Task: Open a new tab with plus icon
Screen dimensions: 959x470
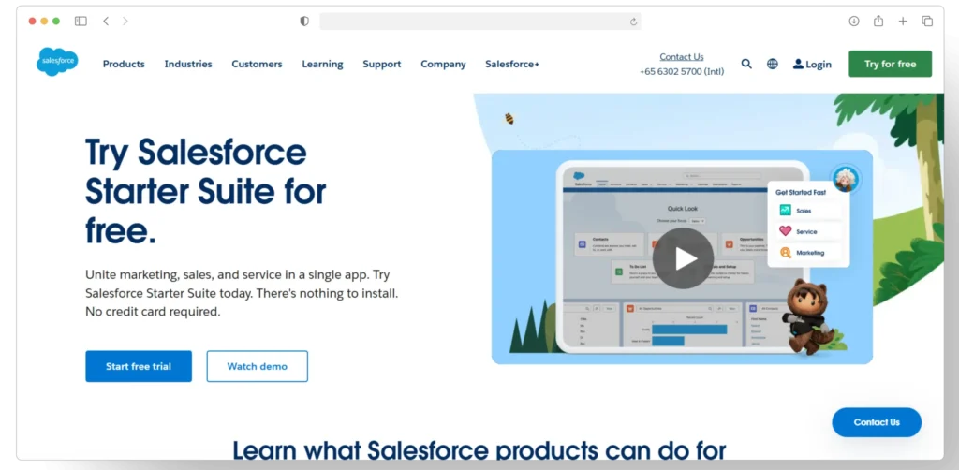Action: coord(903,21)
